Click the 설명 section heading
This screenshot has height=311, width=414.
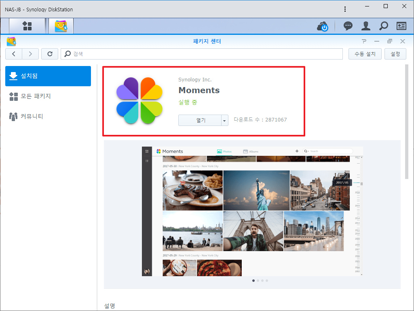coord(110,306)
